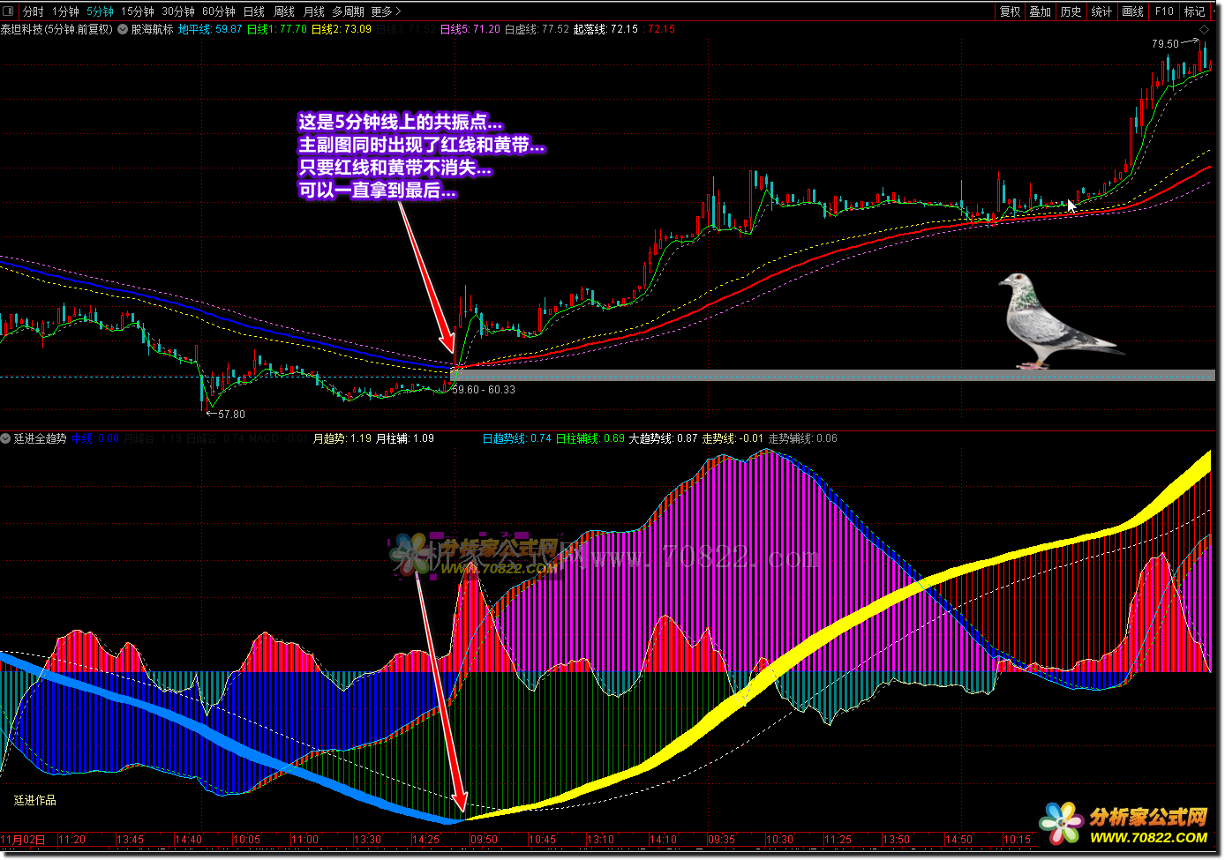Click the 日线1: 77.70 value label
1225x860 pixels.
pyautogui.click(x=277, y=29)
